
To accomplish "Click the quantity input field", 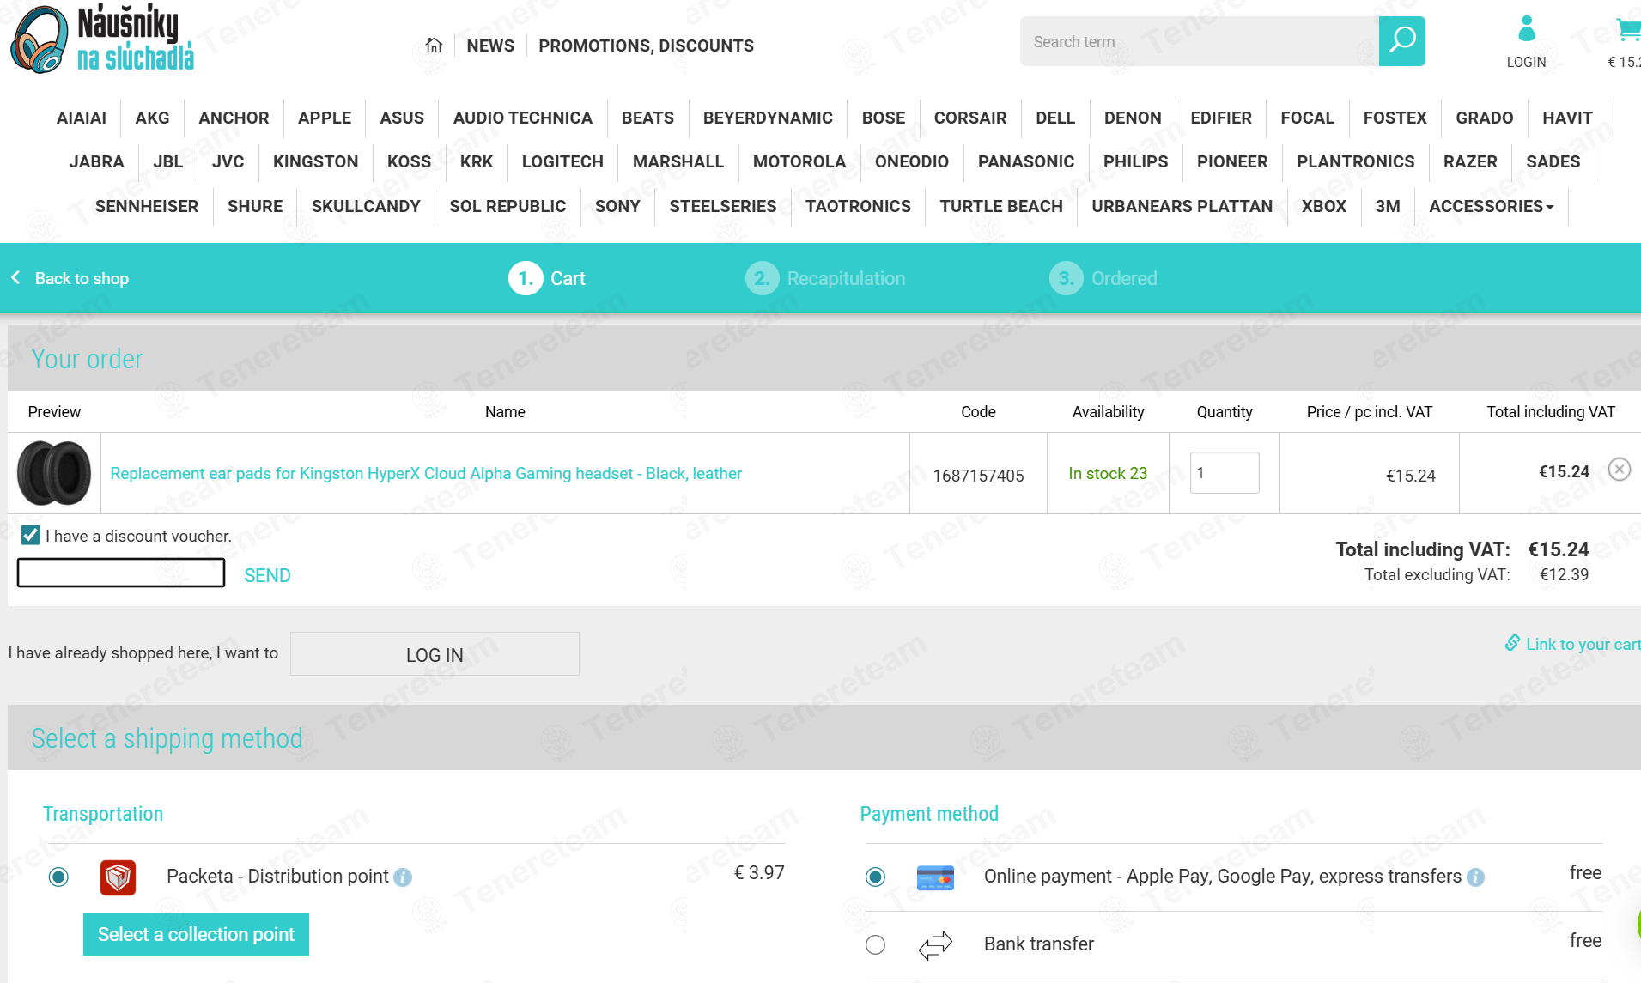I will (1225, 472).
